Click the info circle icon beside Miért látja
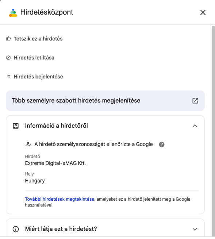215x239 pixels. (16, 229)
